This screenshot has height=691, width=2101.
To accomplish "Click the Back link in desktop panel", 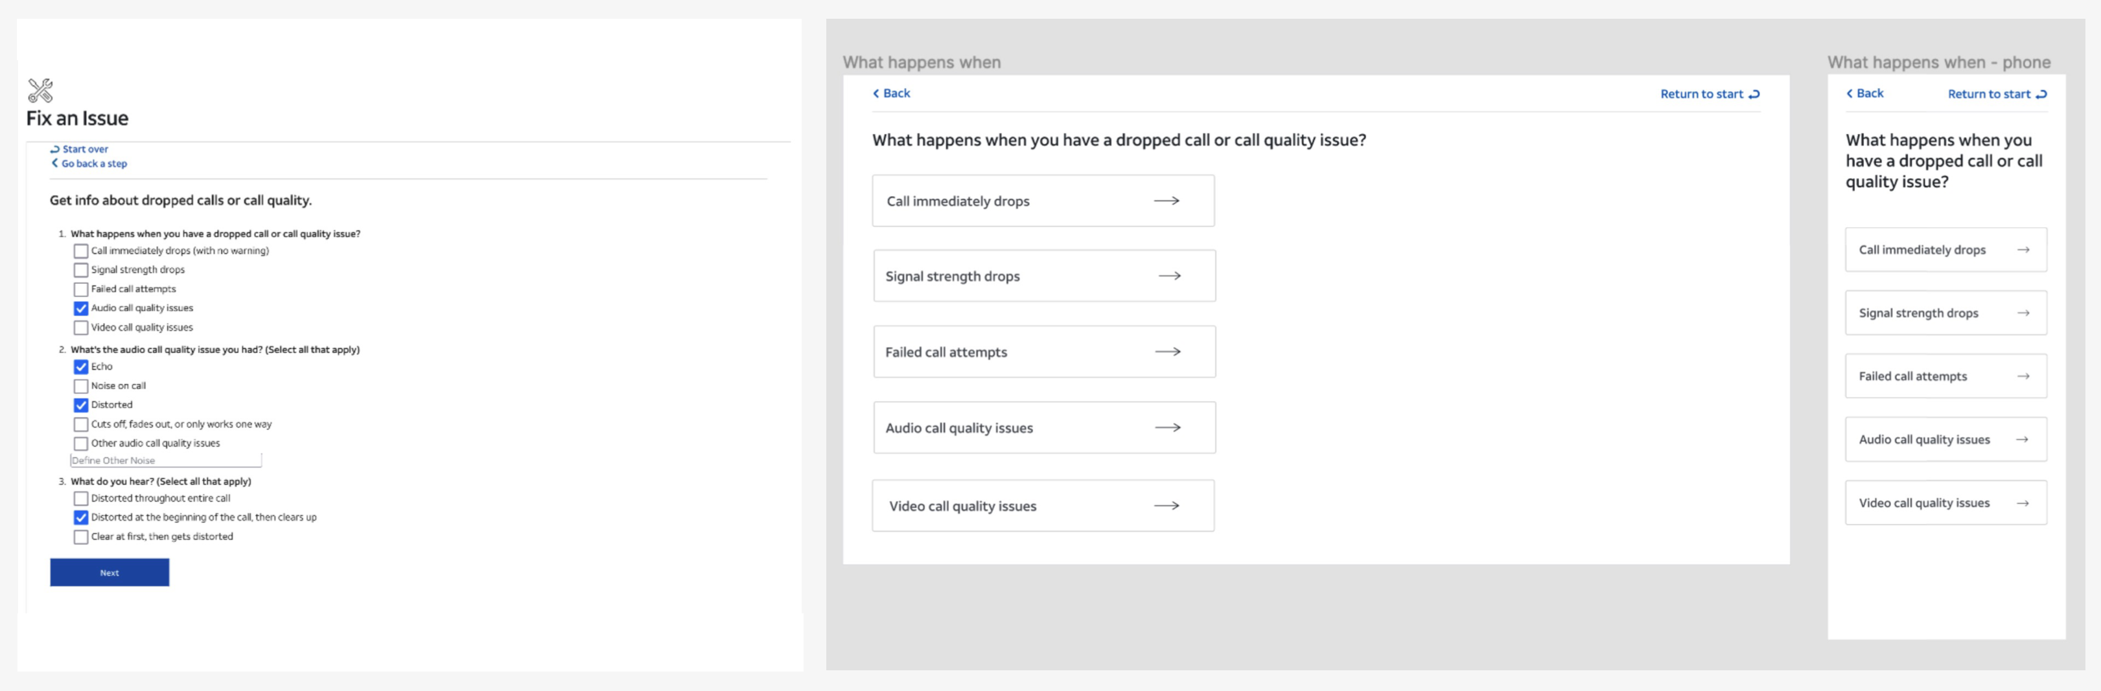I will (892, 94).
